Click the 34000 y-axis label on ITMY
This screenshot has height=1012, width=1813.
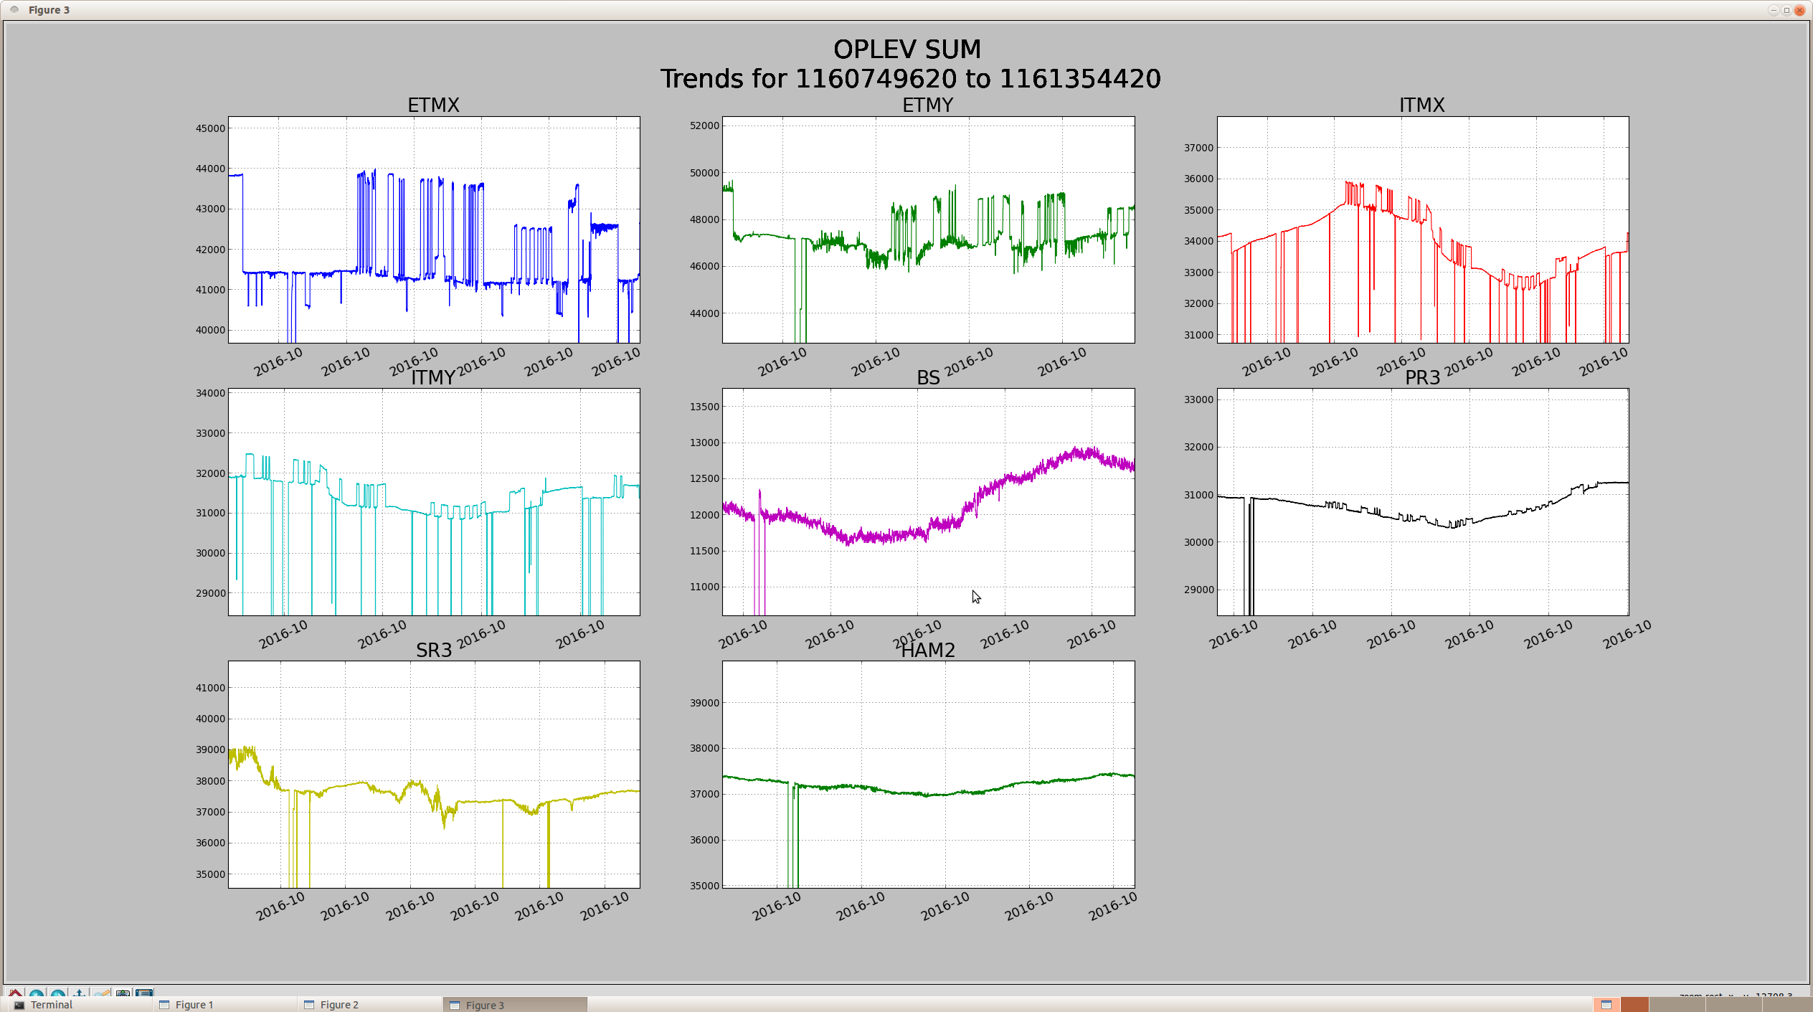click(x=210, y=393)
